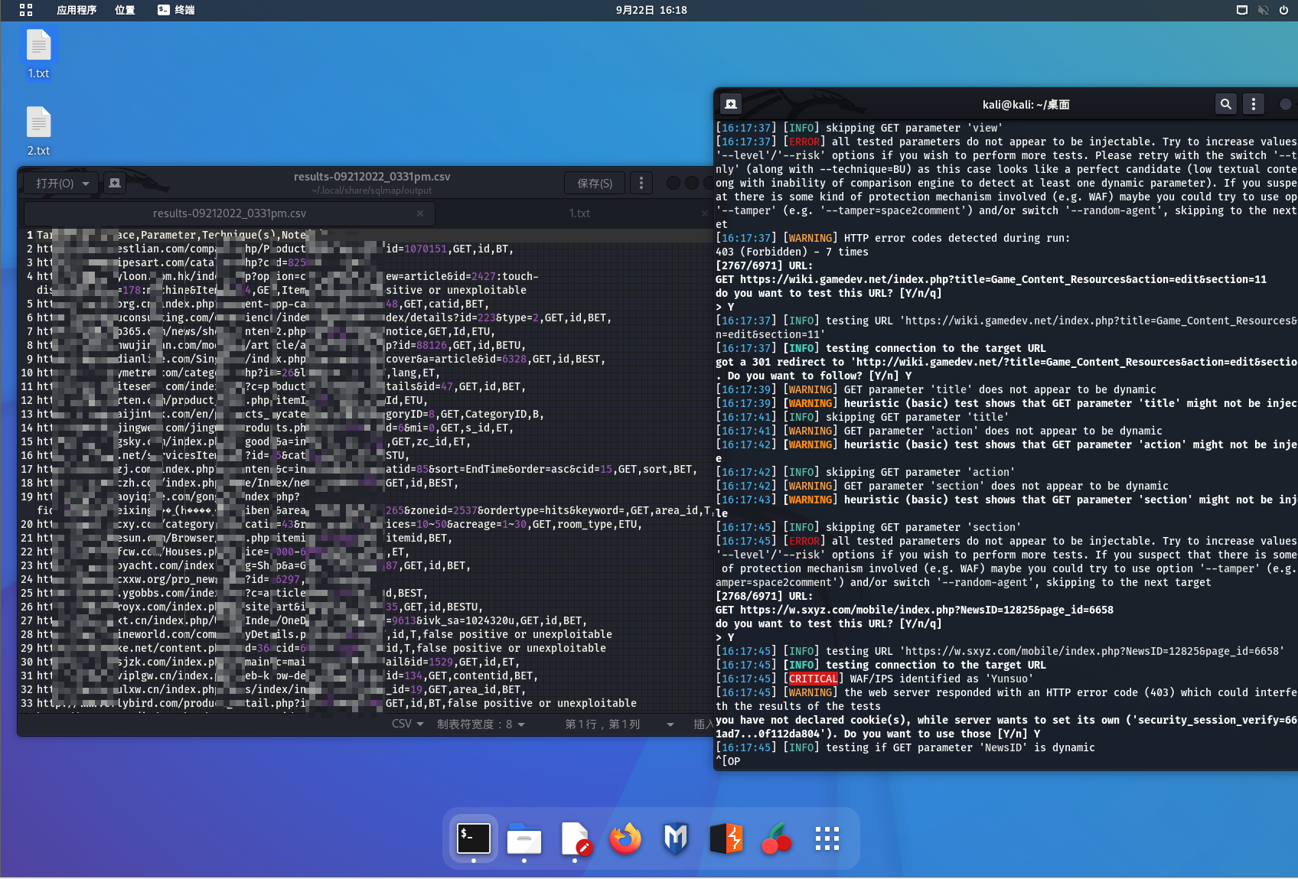
Task: Click the w.sxyz.com GET URL line in terminal
Action: pos(915,610)
